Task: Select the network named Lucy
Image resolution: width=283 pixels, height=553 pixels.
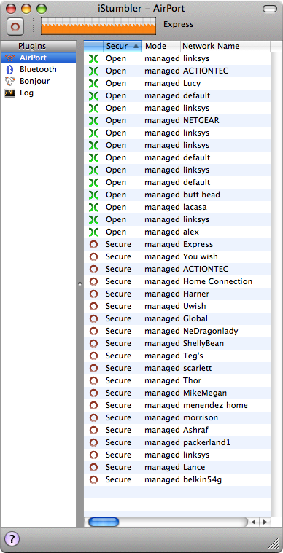Action: pyautogui.click(x=192, y=84)
